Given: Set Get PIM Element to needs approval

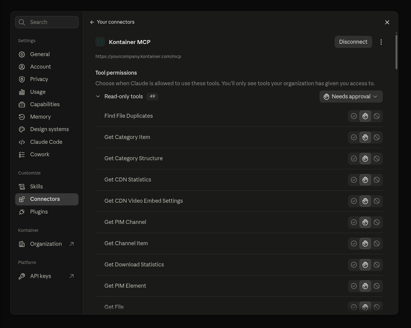Looking at the screenshot, I should [365, 286].
